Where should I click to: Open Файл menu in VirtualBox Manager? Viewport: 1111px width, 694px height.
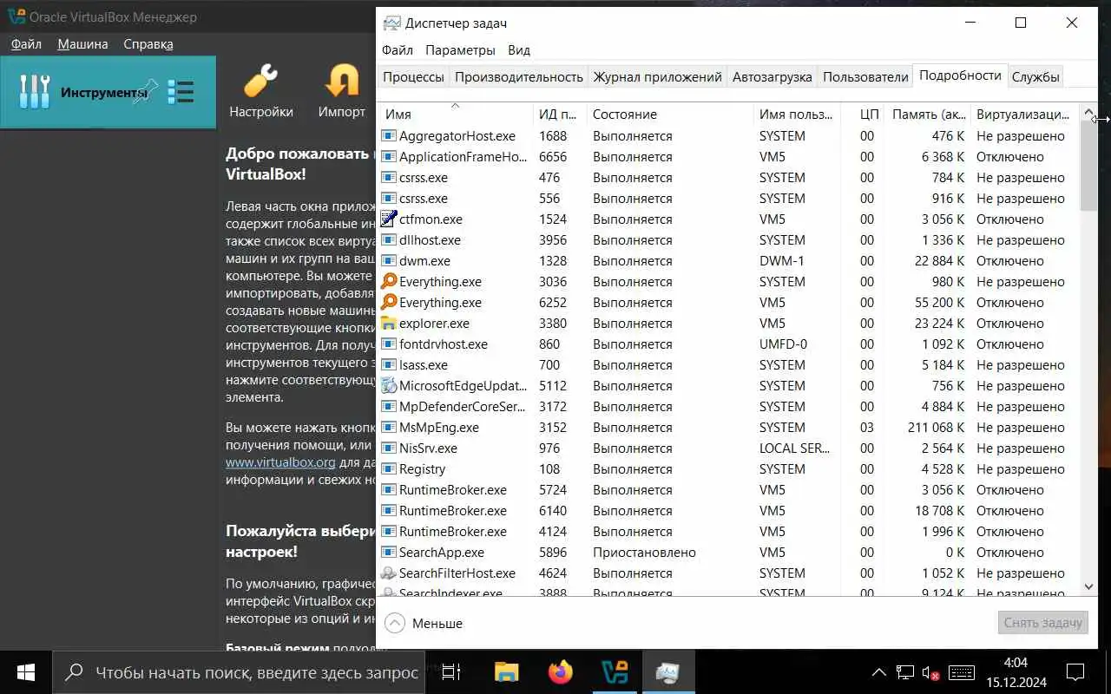coord(27,44)
